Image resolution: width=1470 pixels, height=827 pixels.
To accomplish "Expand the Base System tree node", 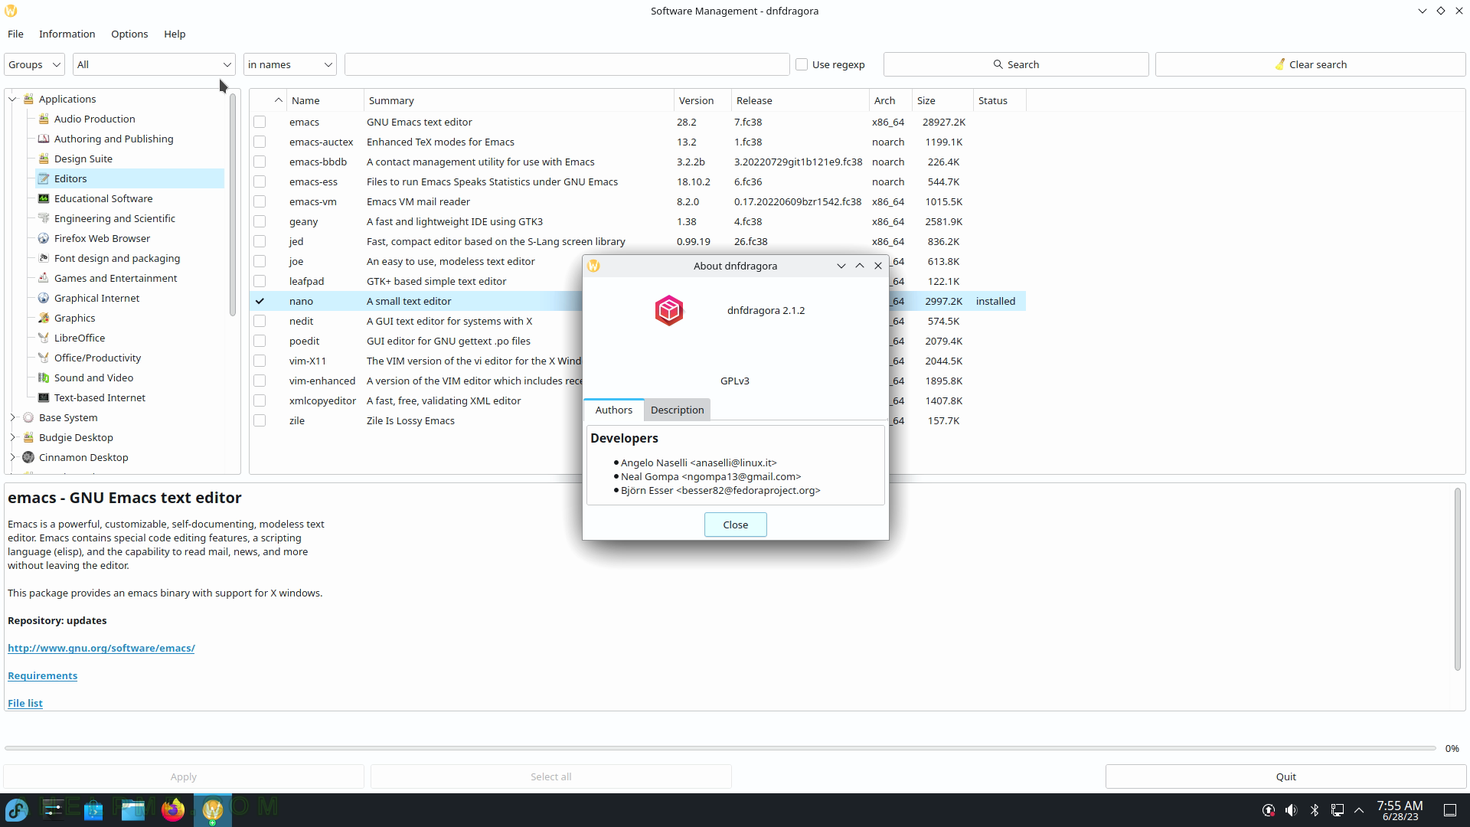I will click(12, 417).
